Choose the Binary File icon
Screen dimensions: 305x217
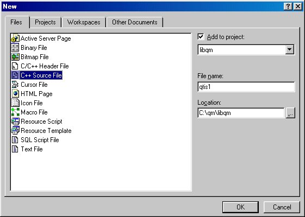coord(15,48)
